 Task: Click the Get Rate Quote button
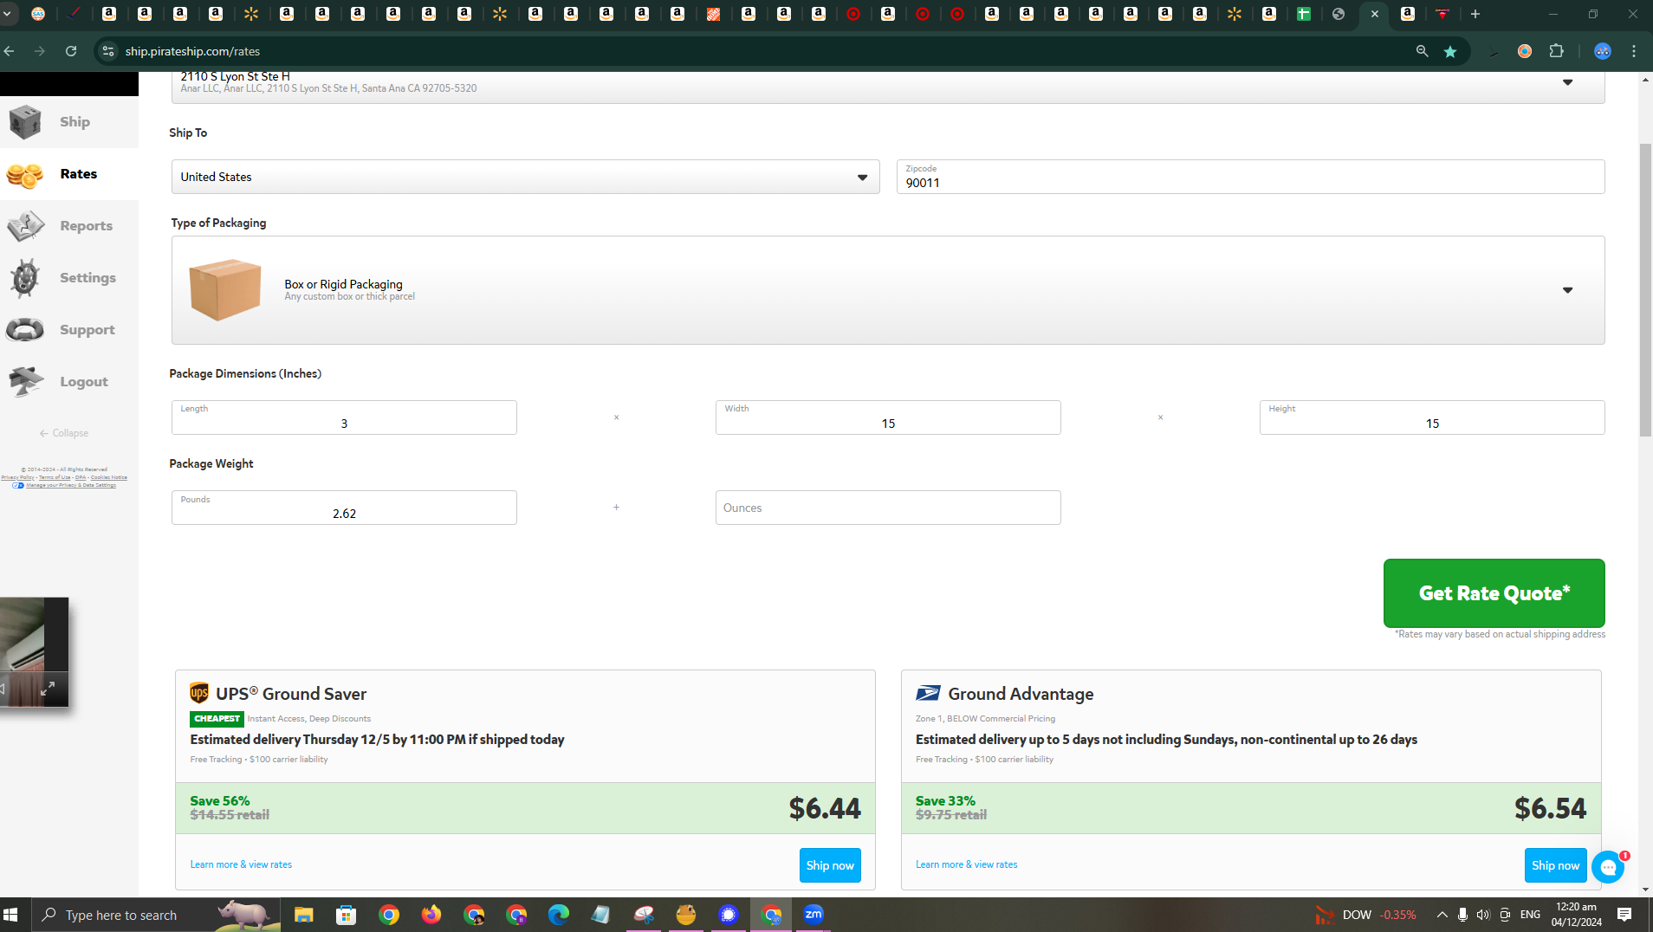[x=1494, y=593]
